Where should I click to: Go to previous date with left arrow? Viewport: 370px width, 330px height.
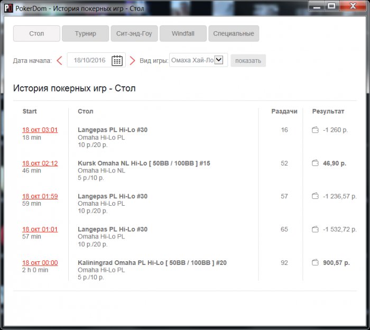click(59, 61)
